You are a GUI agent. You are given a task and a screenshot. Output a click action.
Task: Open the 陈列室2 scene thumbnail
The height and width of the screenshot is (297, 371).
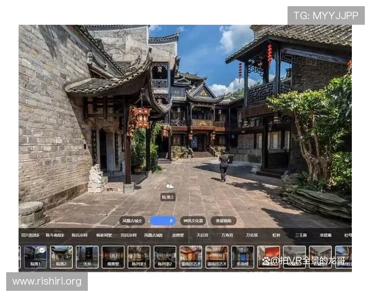pos(165,257)
